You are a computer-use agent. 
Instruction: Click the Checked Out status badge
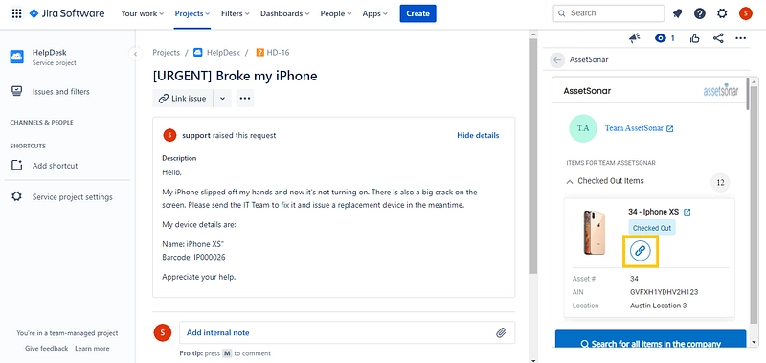(652, 228)
